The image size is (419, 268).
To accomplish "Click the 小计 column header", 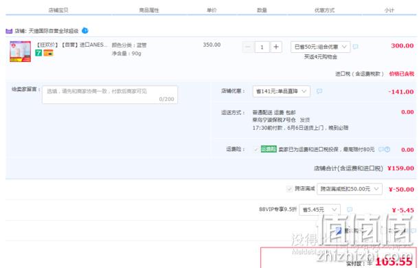I will coord(389,10).
